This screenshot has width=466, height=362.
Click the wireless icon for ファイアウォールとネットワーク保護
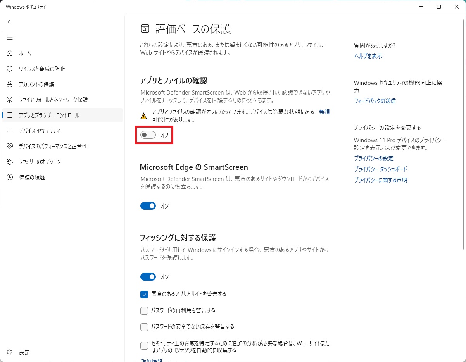click(10, 100)
